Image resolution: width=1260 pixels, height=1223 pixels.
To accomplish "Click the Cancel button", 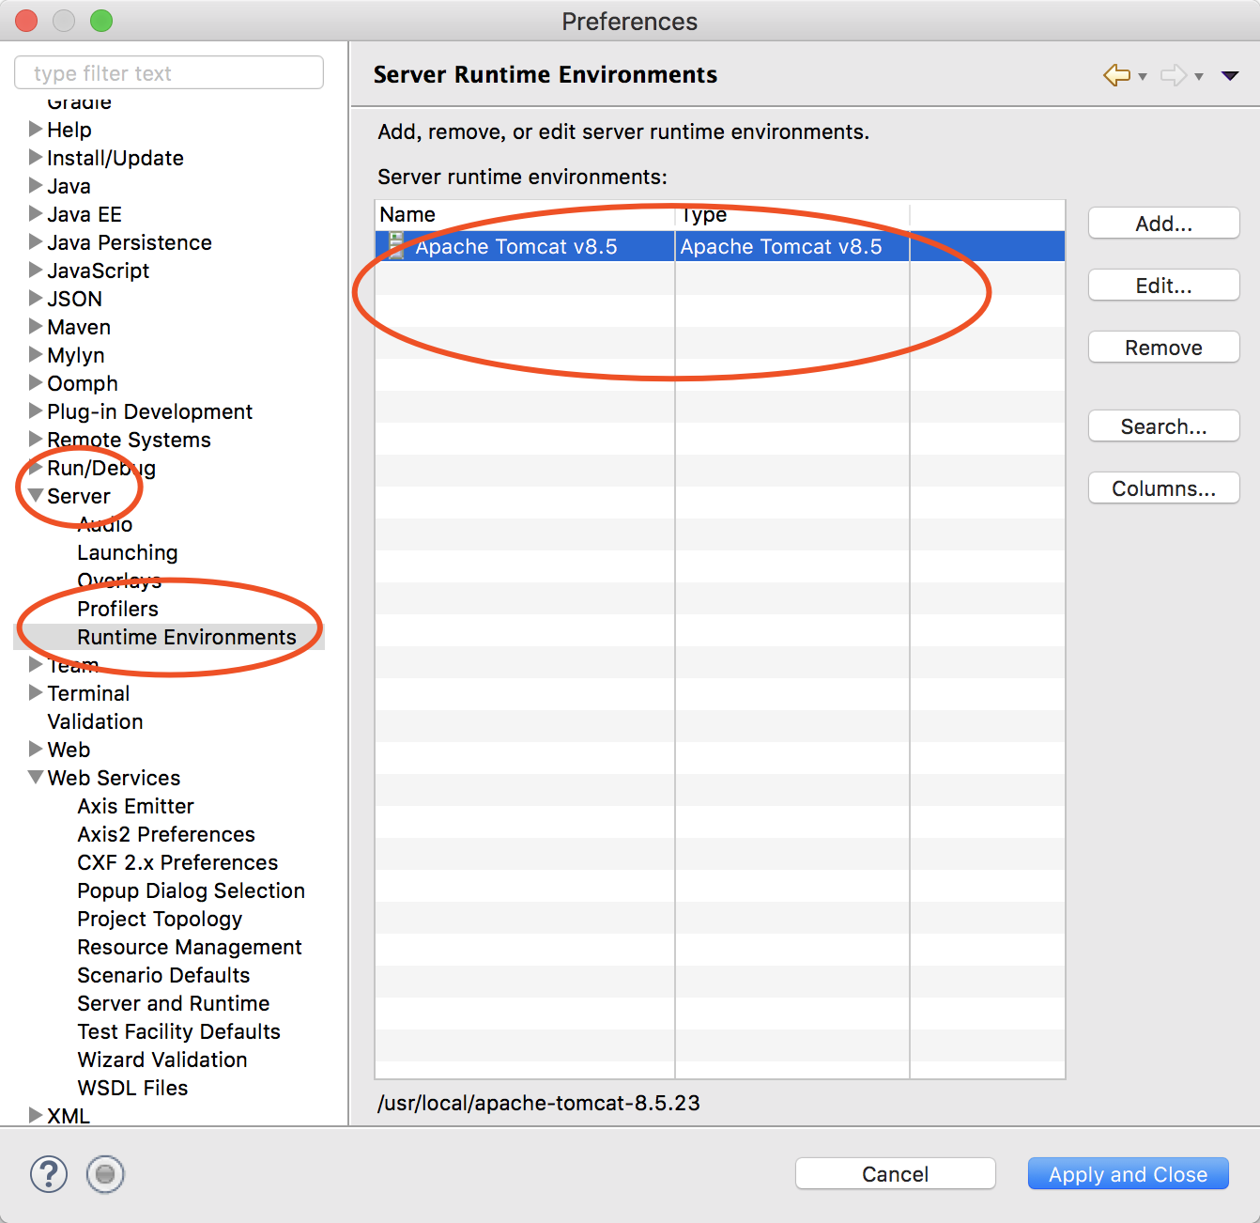I will point(896,1174).
